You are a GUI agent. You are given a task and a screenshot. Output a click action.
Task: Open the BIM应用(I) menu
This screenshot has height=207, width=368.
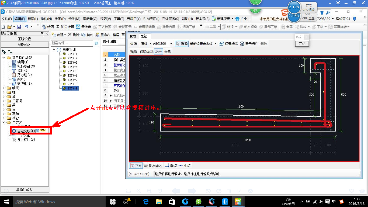pos(151,19)
